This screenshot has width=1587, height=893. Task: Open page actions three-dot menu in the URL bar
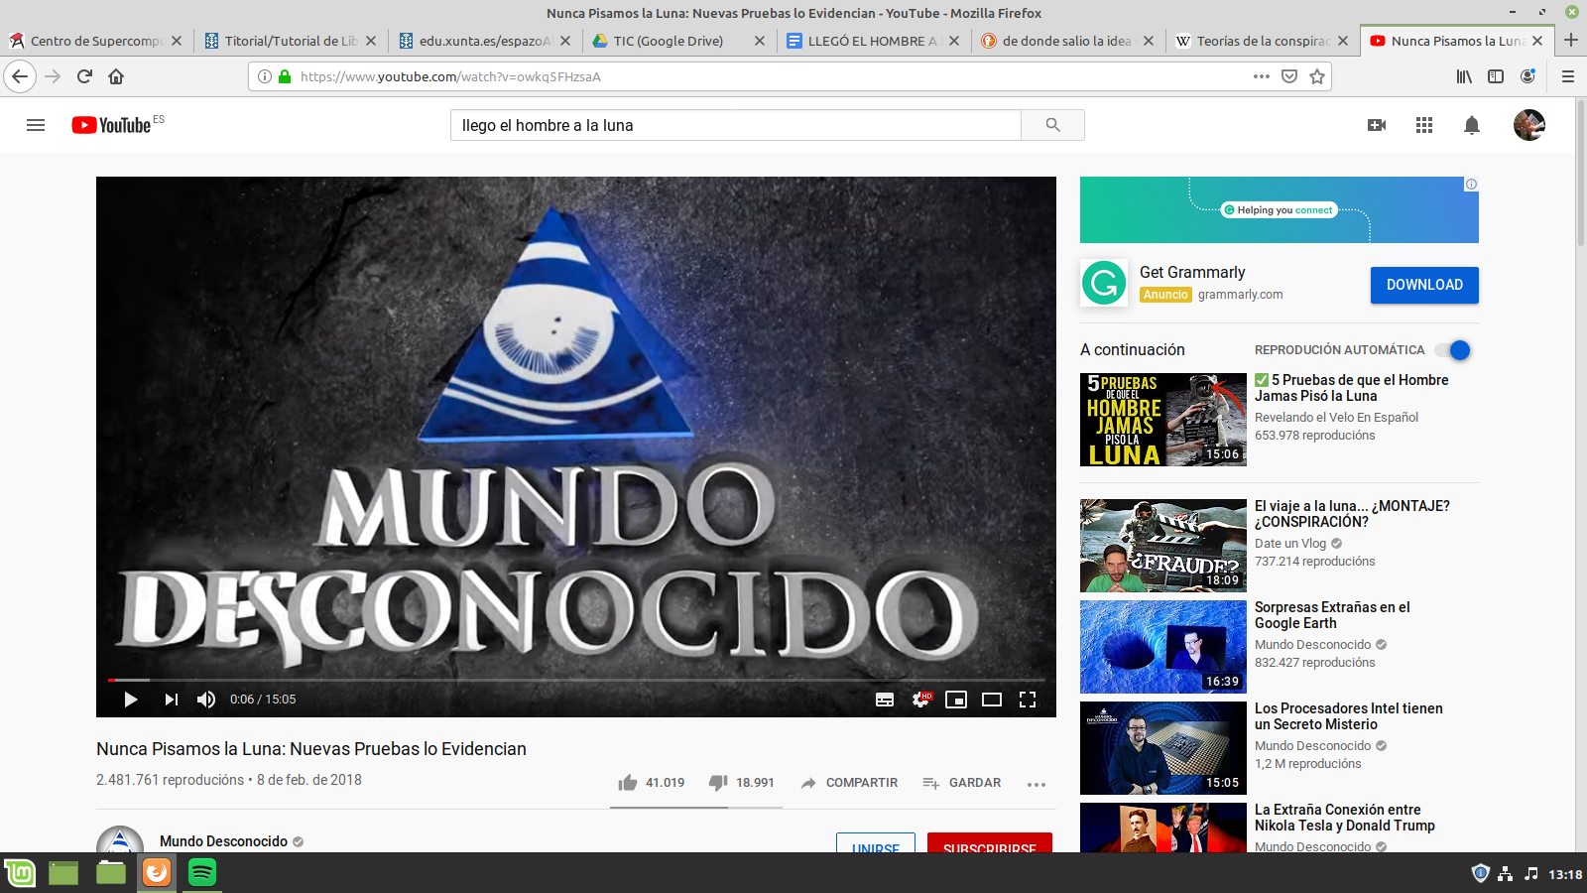coord(1262,76)
